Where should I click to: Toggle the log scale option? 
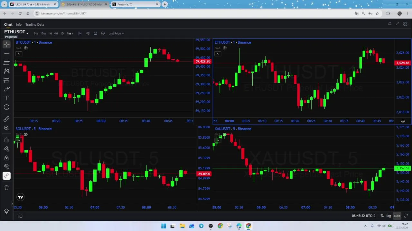(x=389, y=216)
